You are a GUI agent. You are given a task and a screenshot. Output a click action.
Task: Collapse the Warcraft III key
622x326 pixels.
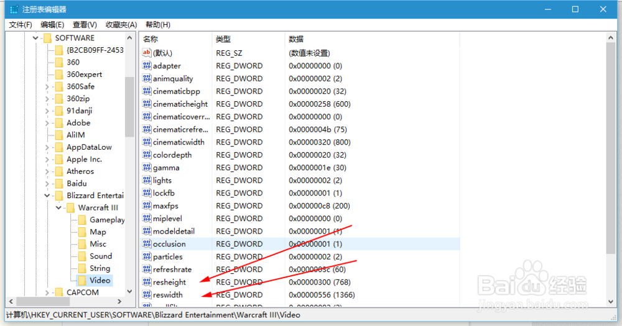coord(58,208)
